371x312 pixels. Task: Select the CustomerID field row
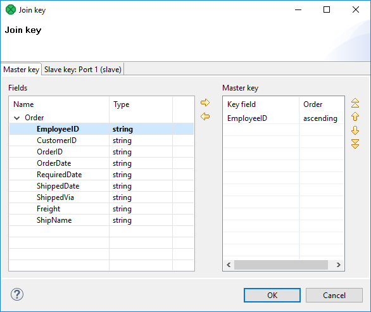pyautogui.click(x=101, y=140)
